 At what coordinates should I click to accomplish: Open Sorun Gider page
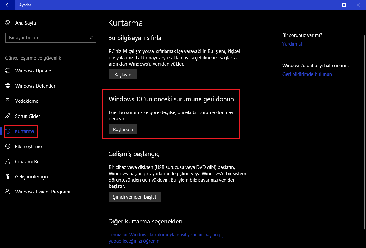tap(27, 116)
